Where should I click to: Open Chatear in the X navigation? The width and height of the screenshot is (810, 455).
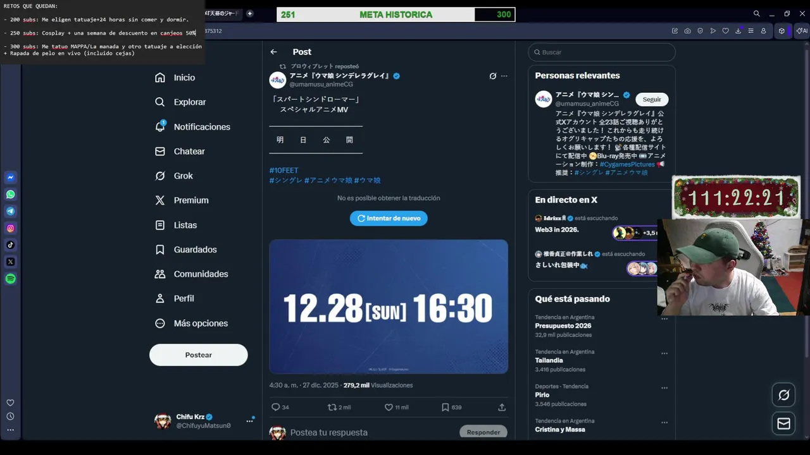point(180,152)
